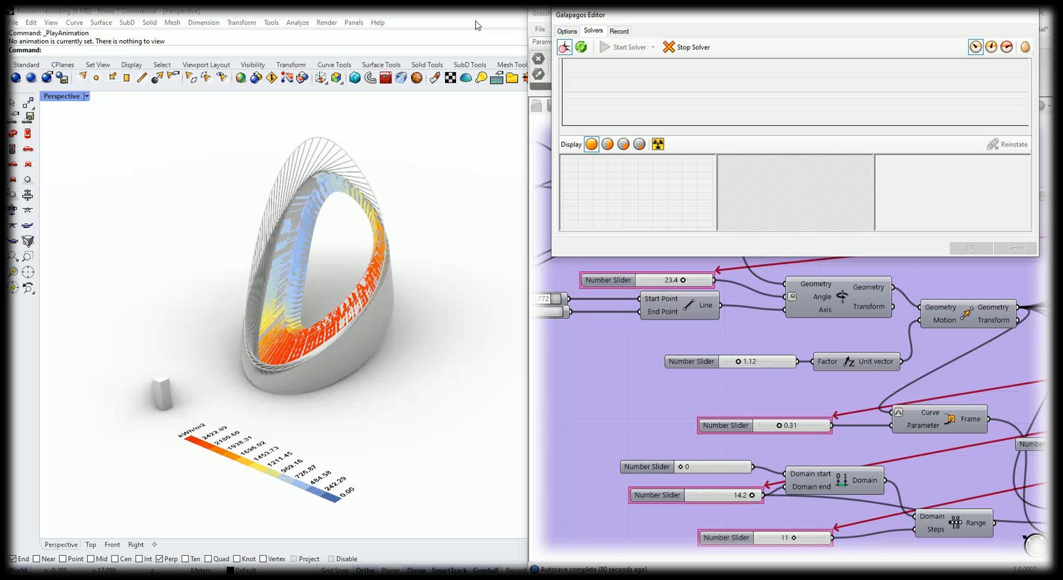Select the pointer arrow tool in left sidebar
The height and width of the screenshot is (580, 1063).
pyautogui.click(x=12, y=103)
